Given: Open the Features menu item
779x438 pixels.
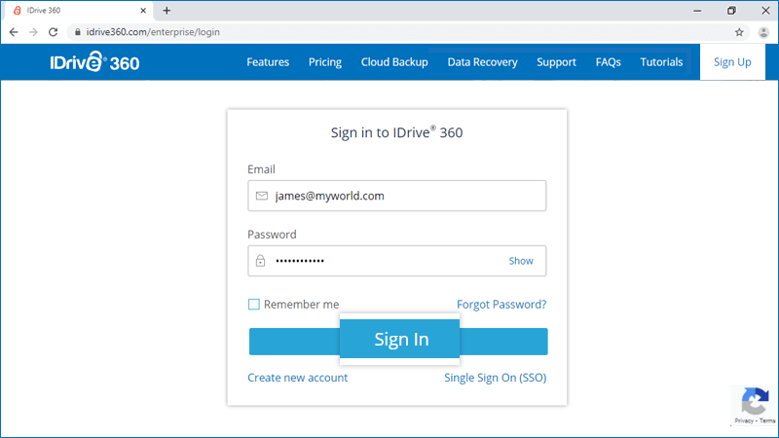Looking at the screenshot, I should click(268, 62).
